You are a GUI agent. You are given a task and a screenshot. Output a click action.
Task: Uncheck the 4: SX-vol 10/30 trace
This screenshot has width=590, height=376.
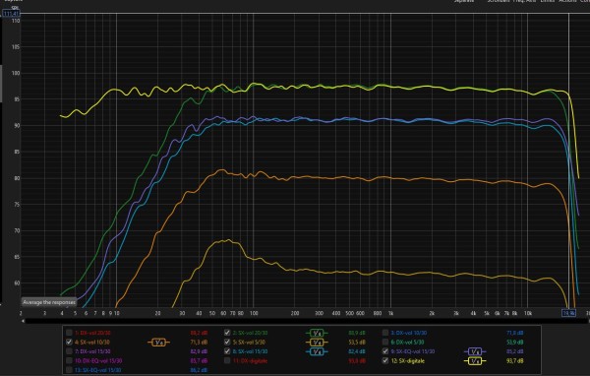69,343
